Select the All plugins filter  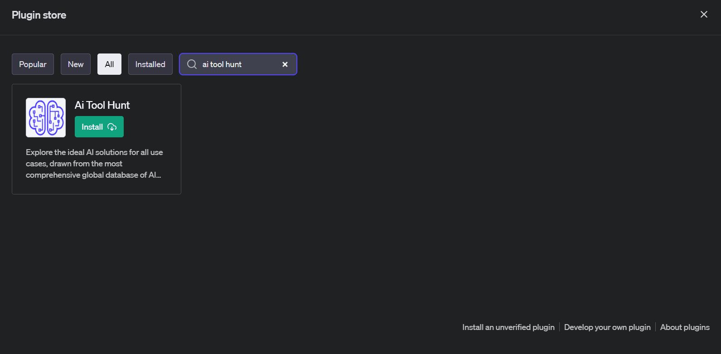[x=109, y=64]
